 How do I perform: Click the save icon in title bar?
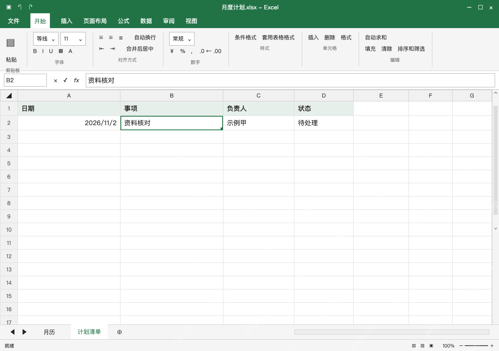9,7
